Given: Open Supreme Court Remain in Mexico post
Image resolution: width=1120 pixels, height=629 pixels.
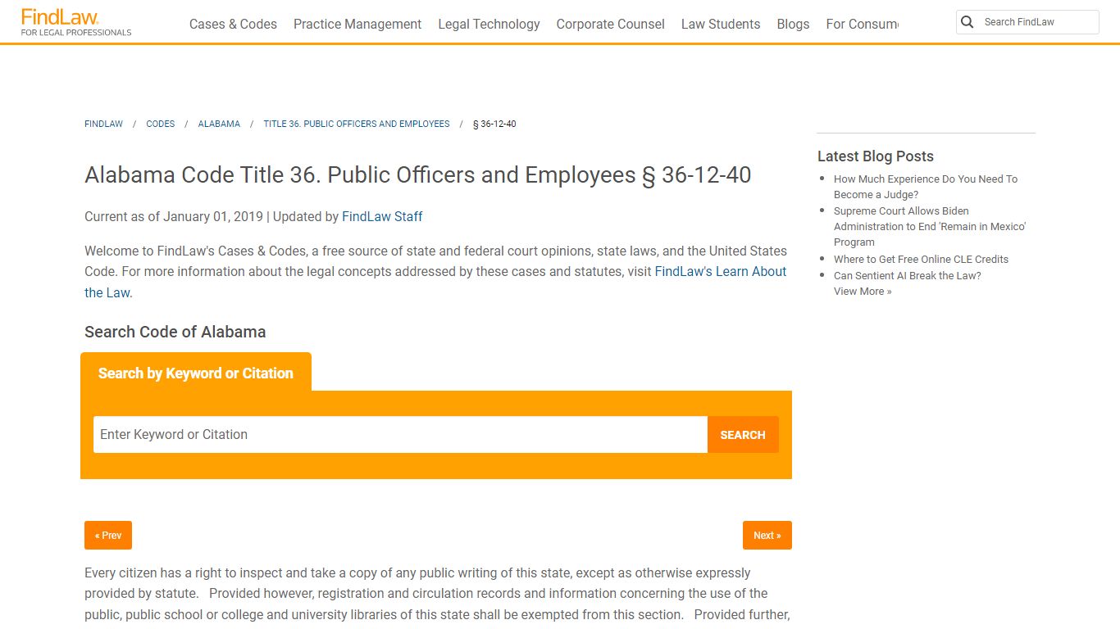Looking at the screenshot, I should point(930,226).
